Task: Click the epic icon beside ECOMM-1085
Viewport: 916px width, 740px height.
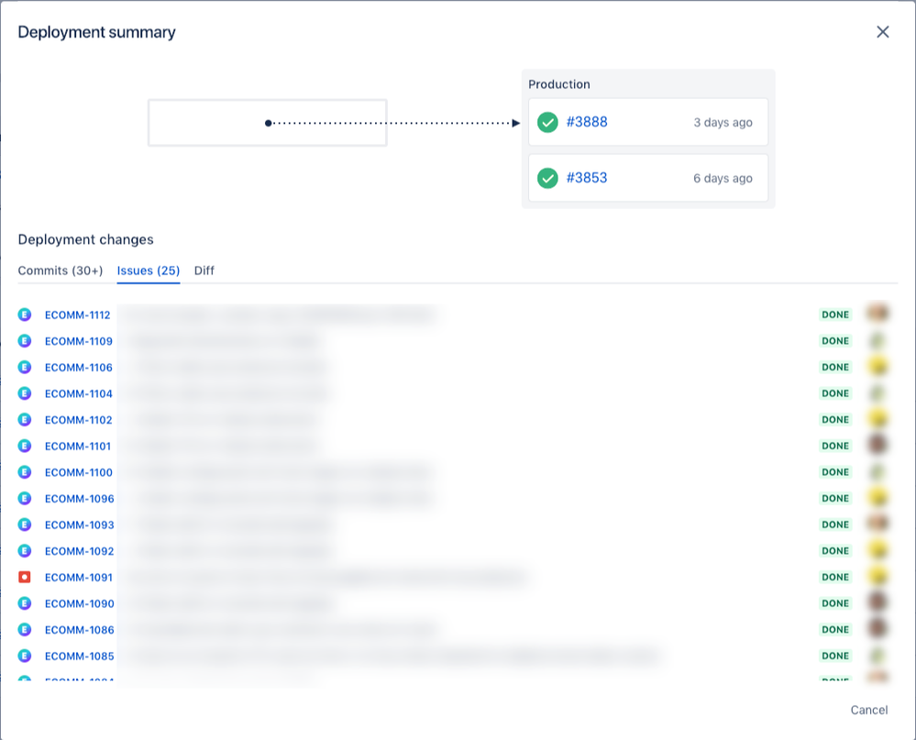Action: click(x=28, y=656)
